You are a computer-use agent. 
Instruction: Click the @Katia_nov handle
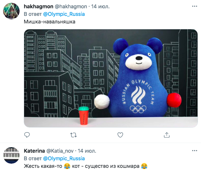pyautogui.click(x=60, y=151)
